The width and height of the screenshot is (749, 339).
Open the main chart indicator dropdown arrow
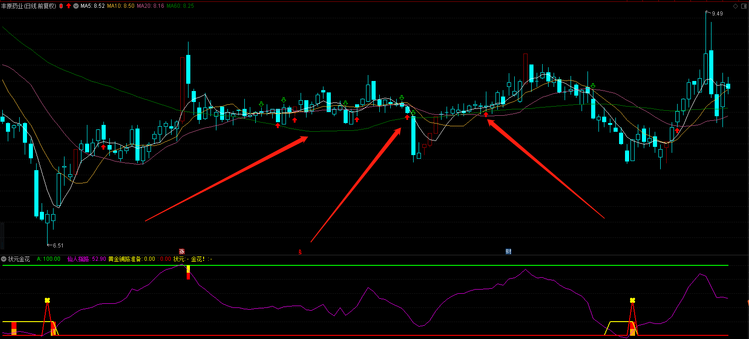(x=76, y=6)
